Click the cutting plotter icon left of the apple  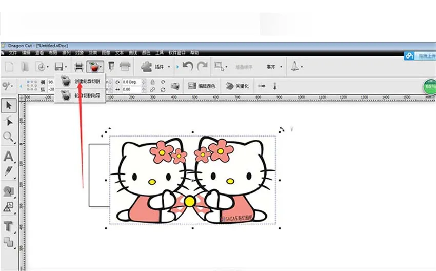click(79, 67)
